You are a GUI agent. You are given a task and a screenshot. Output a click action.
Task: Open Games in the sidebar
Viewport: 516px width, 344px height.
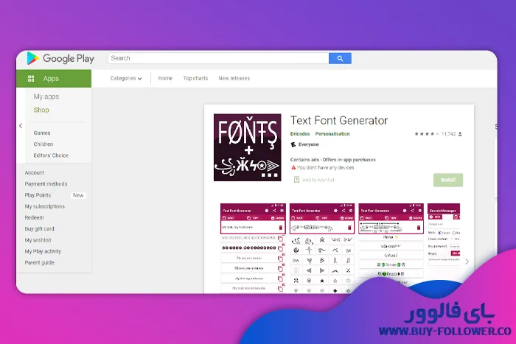[x=42, y=133]
